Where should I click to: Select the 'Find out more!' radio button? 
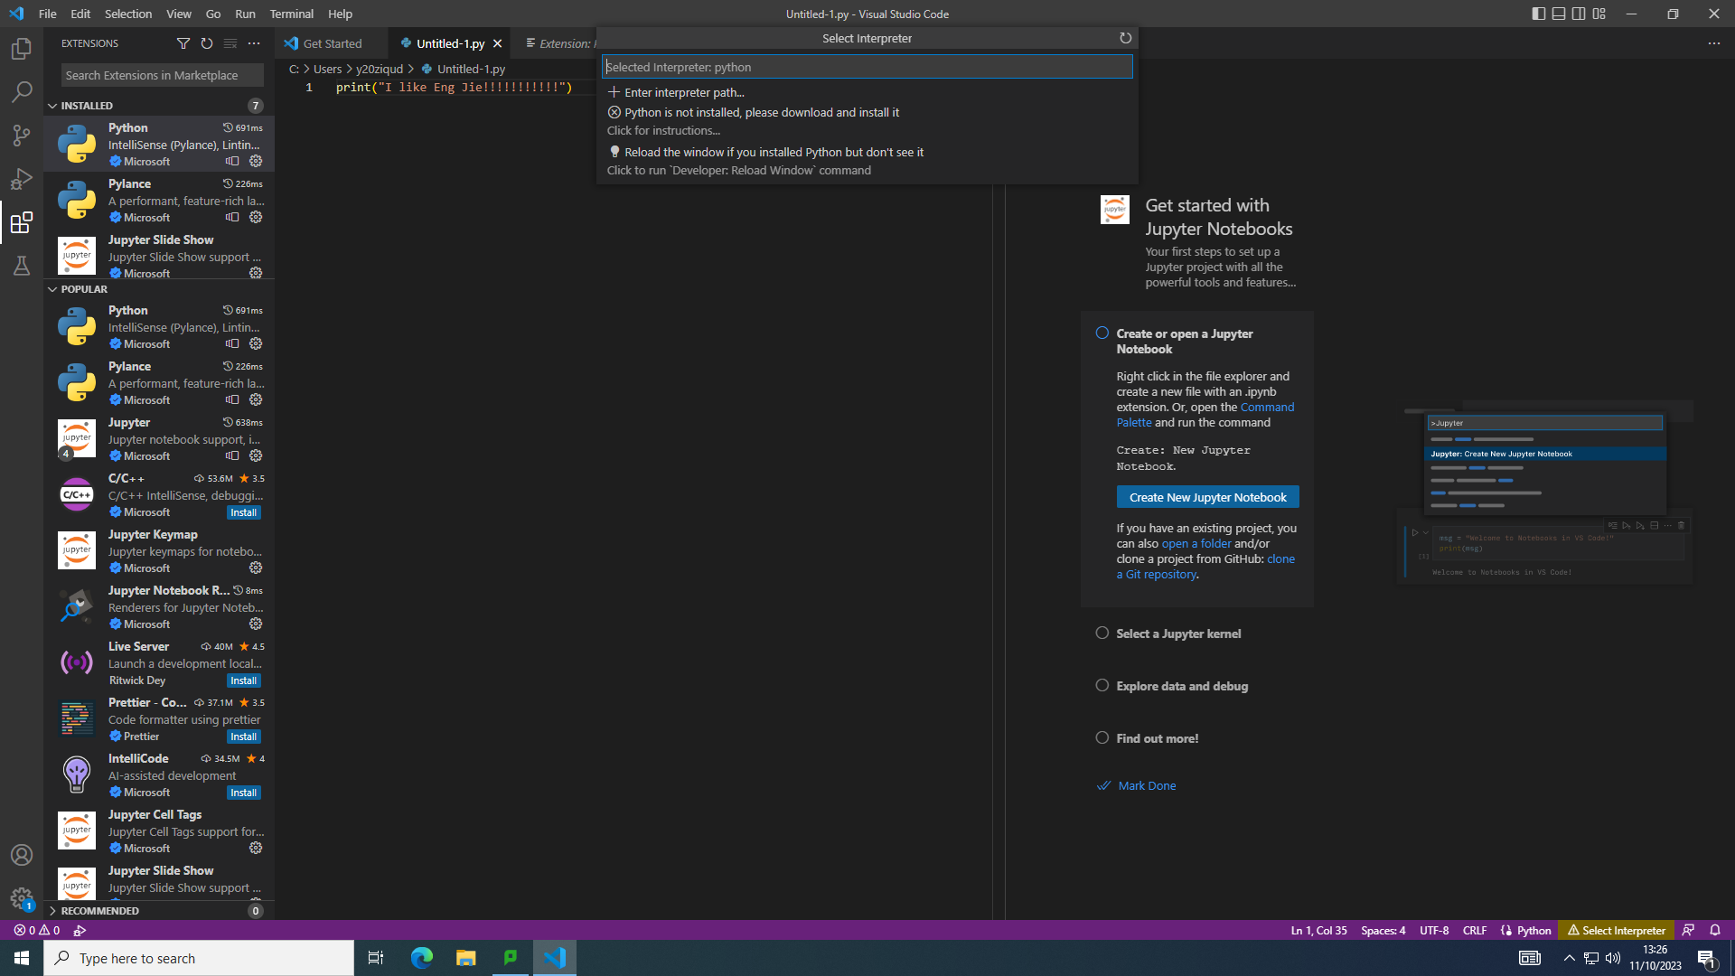(x=1102, y=737)
